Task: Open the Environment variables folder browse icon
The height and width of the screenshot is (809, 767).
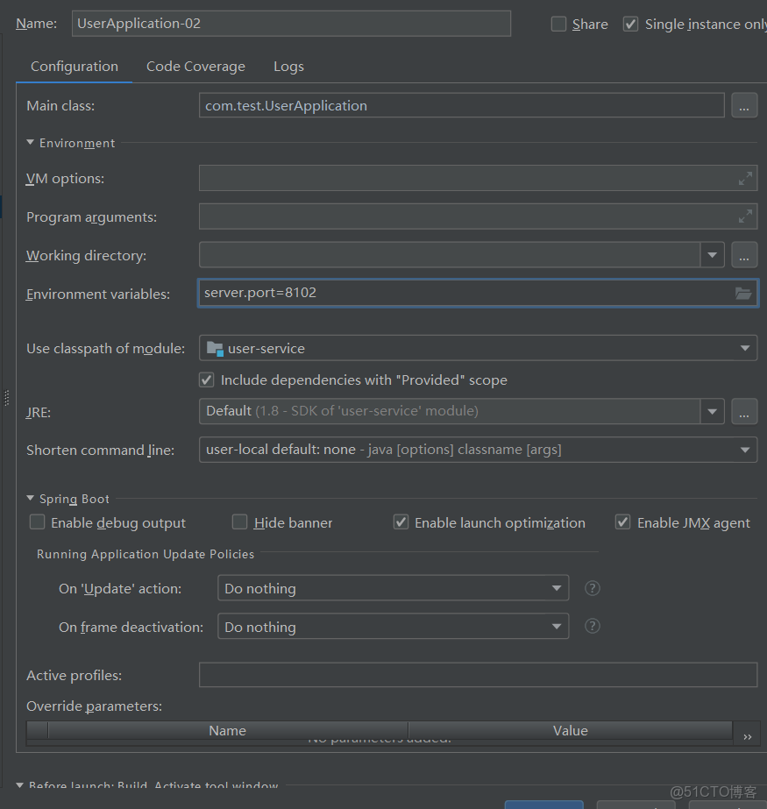Action: click(x=743, y=294)
